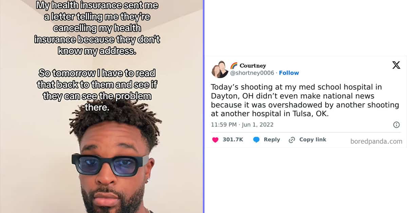Visit the boredpanda.com watermark

point(376,142)
